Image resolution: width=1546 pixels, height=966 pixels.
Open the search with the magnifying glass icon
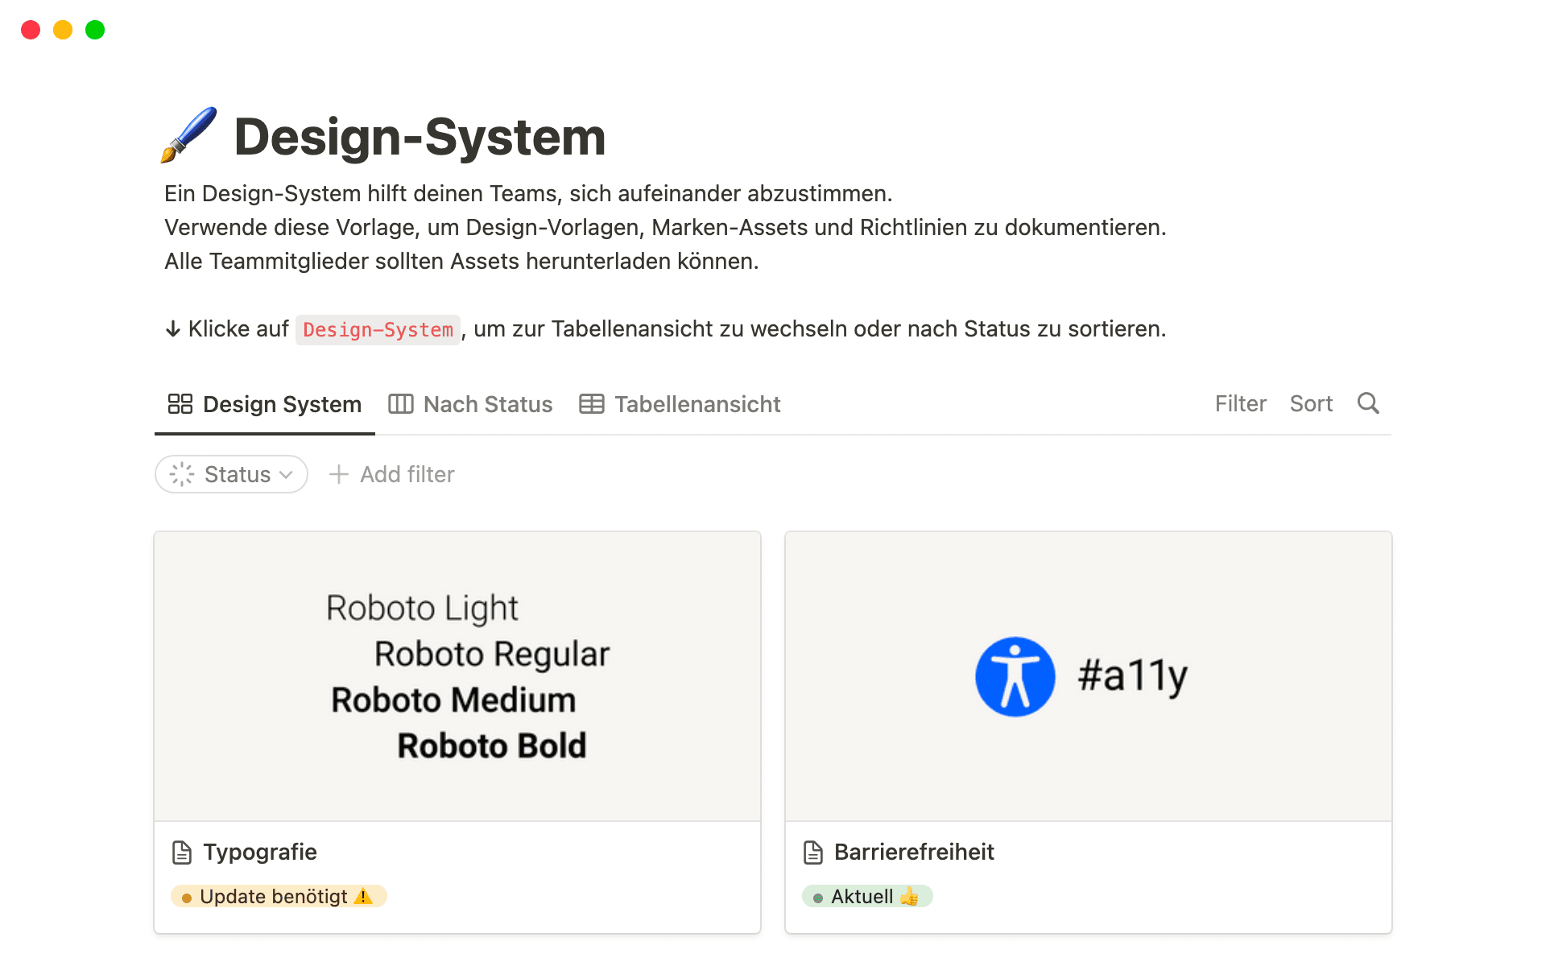pyautogui.click(x=1368, y=403)
